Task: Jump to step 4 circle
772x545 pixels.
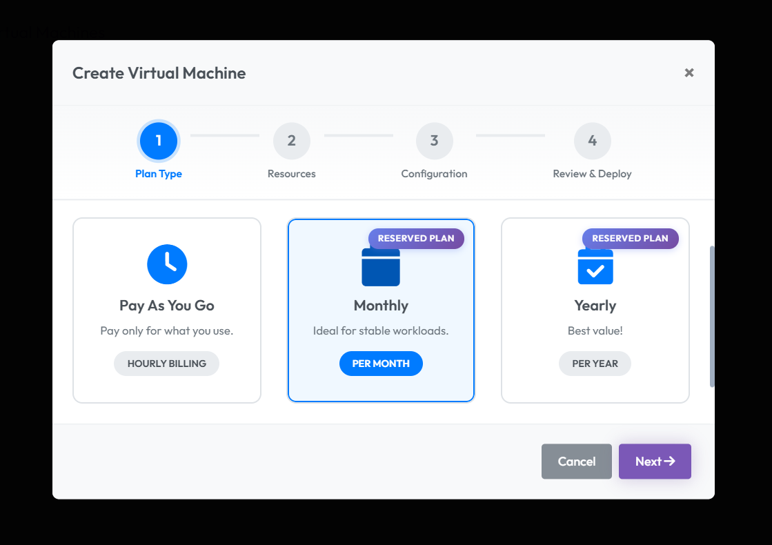Action: (x=592, y=141)
